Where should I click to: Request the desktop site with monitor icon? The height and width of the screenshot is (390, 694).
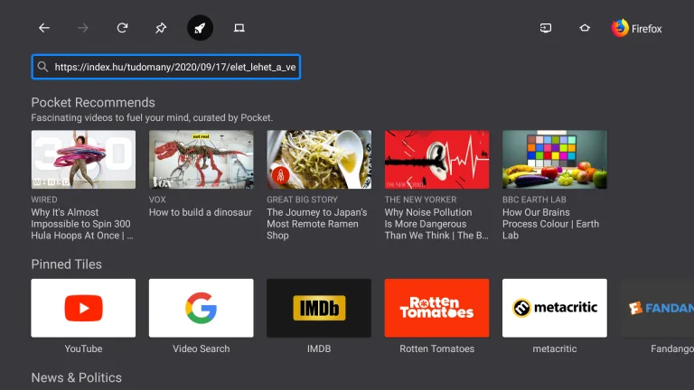[x=239, y=28]
